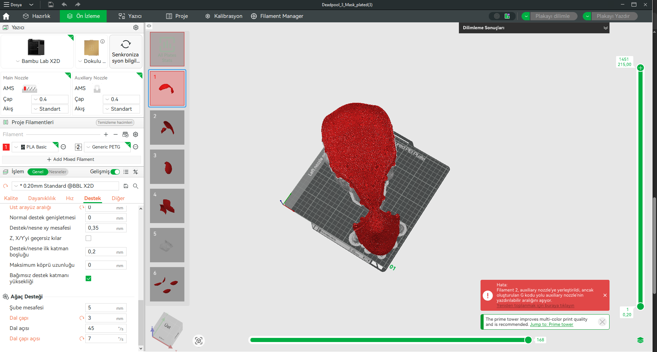Switch to the Yazıcı tab
The image size is (657, 352).
click(130, 16)
